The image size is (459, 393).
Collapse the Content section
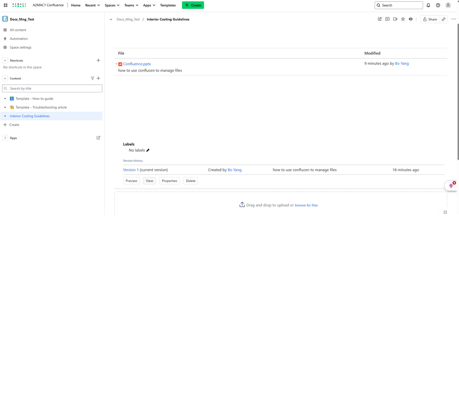[x=5, y=78]
